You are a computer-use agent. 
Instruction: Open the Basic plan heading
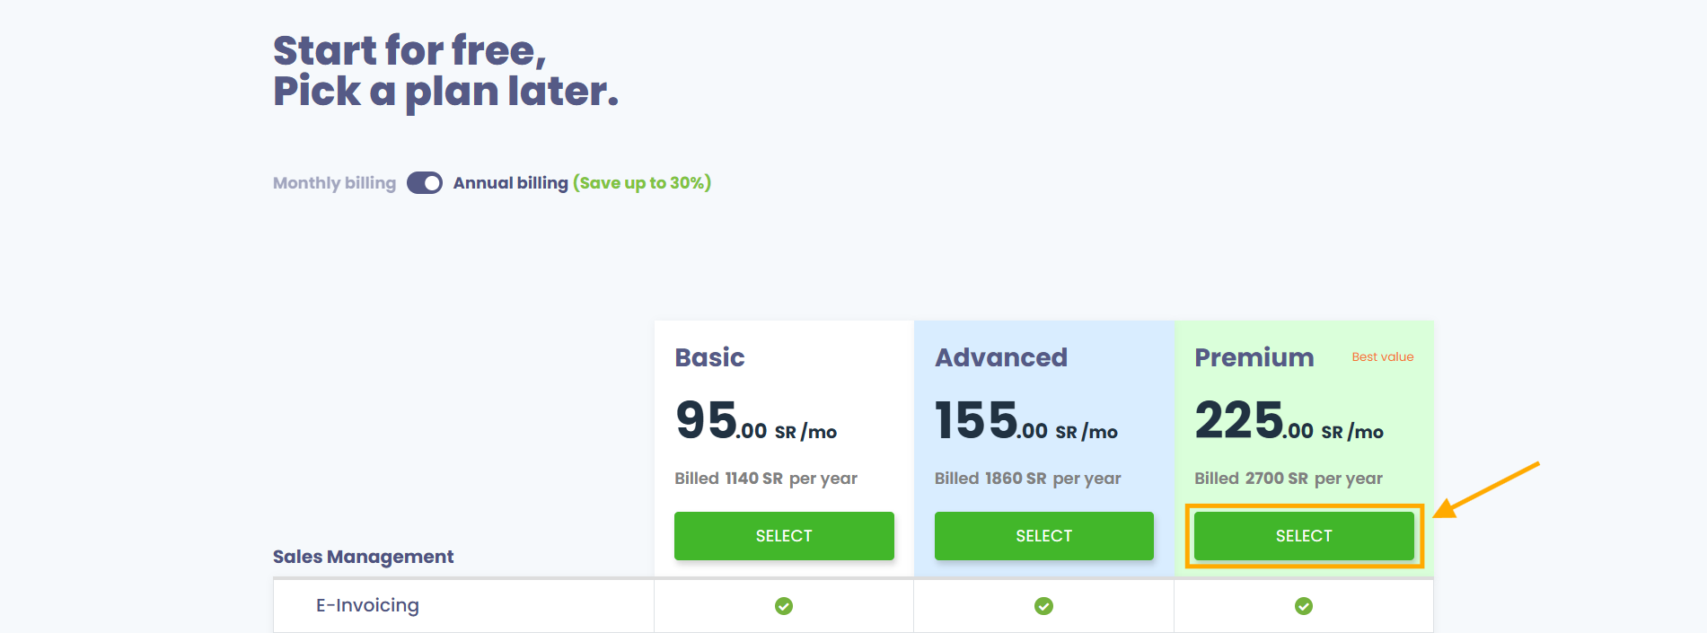click(x=709, y=357)
